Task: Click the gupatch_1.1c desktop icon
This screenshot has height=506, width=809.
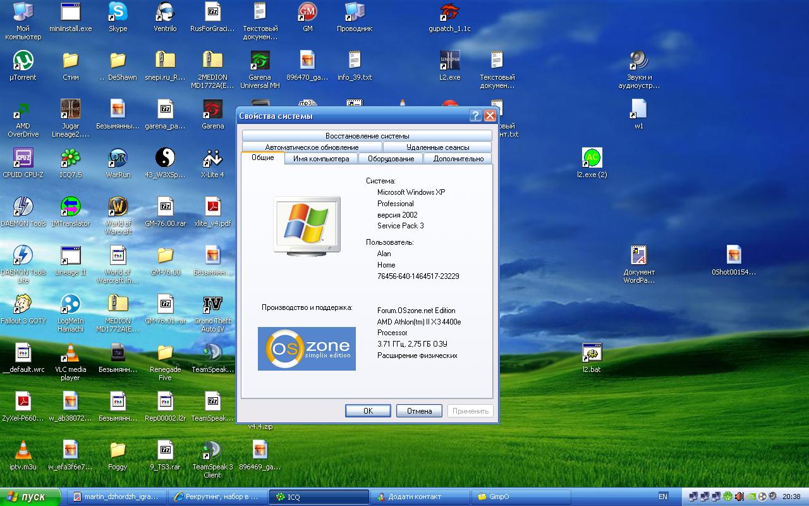Action: click(x=449, y=18)
